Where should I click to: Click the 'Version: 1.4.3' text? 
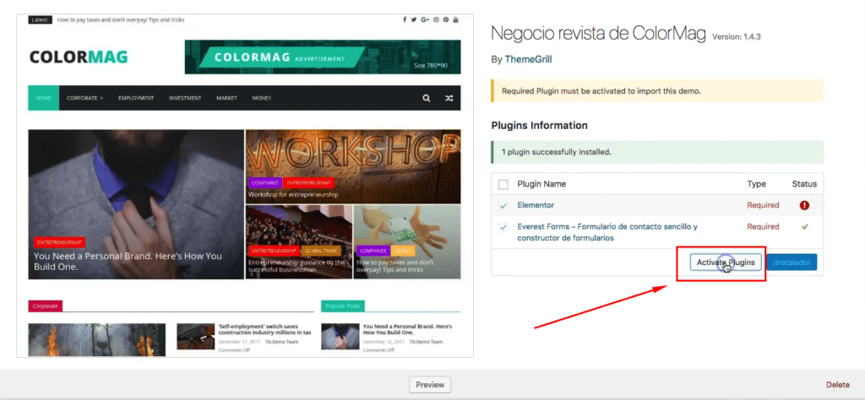pos(737,37)
